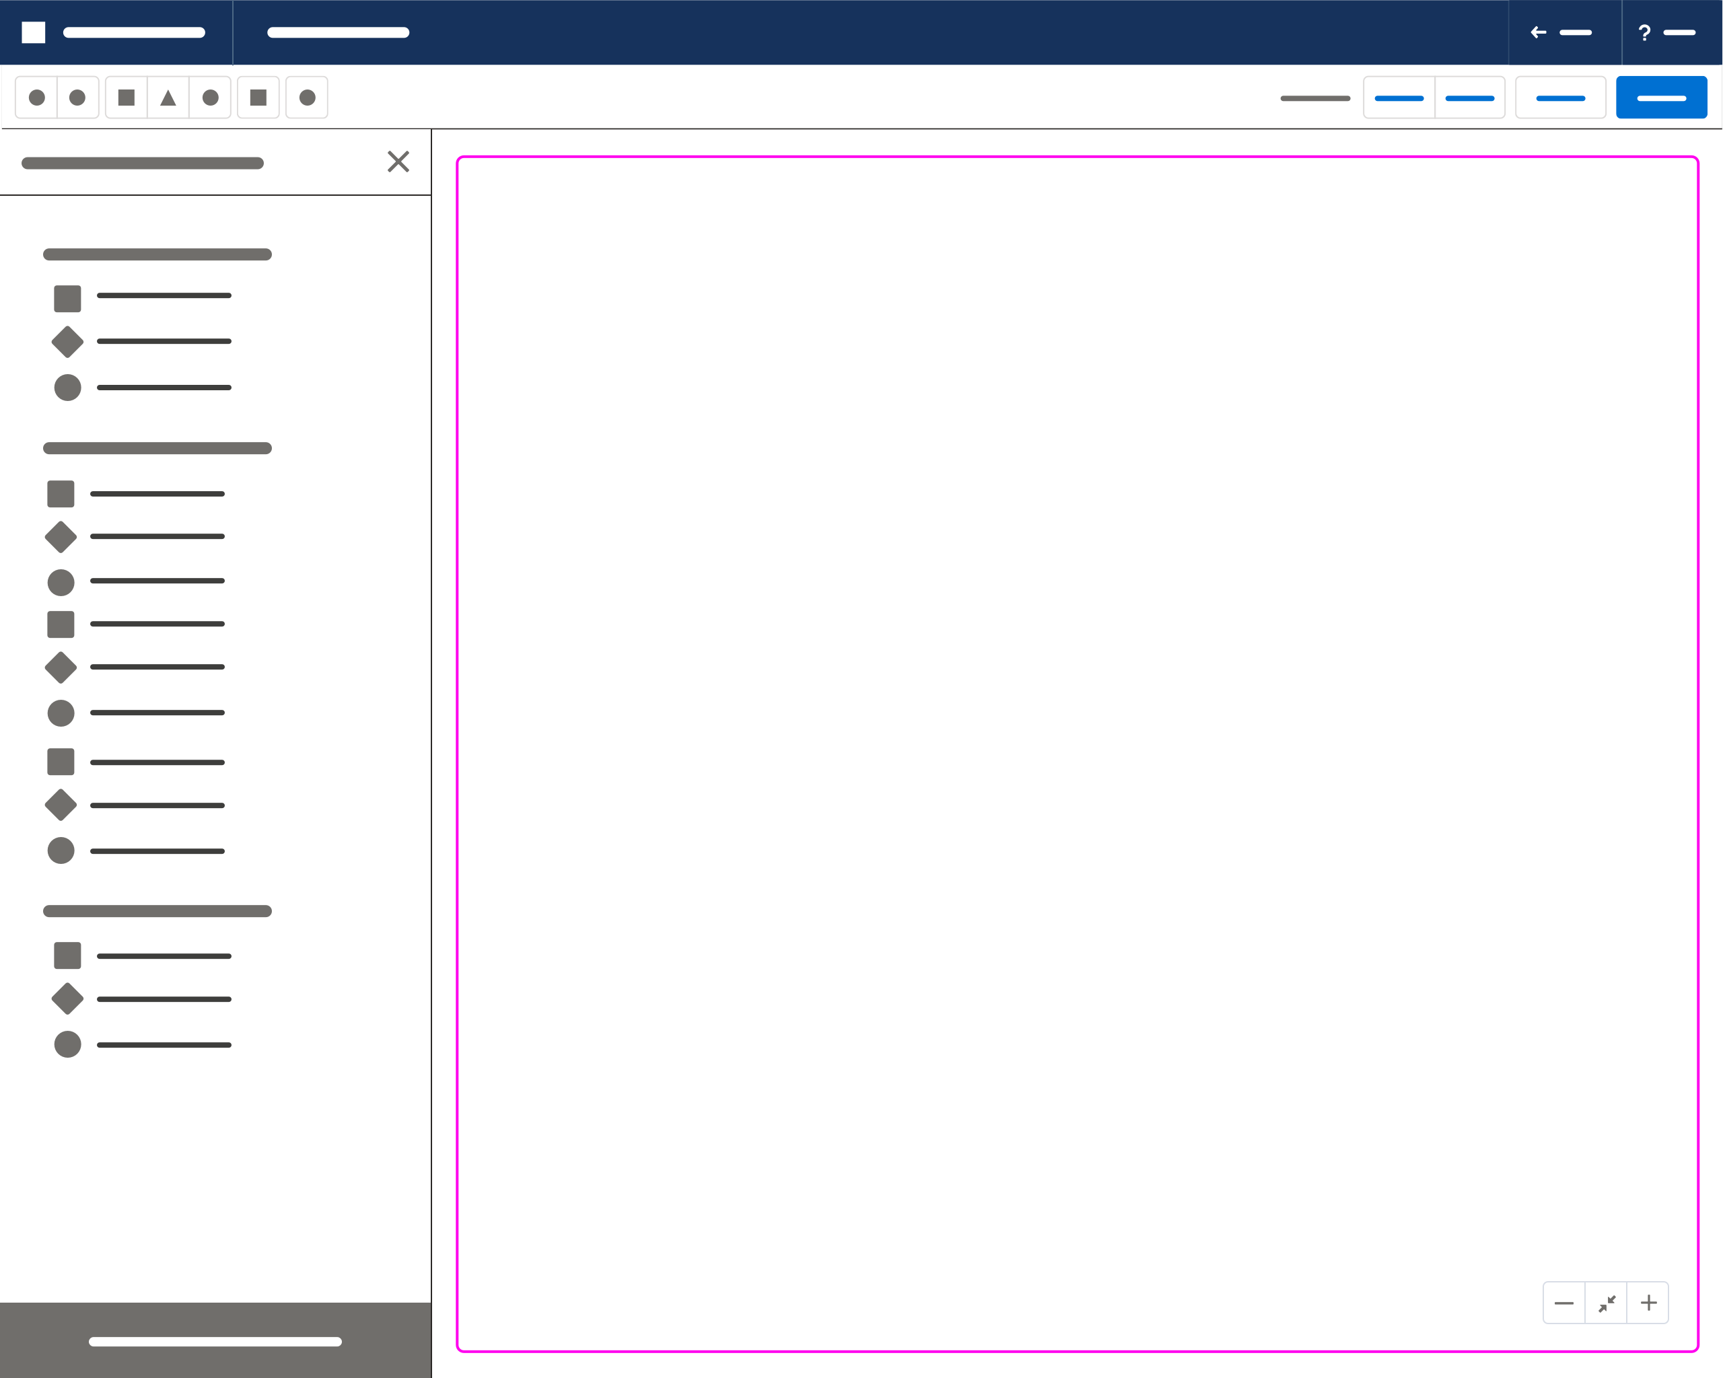This screenshot has width=1723, height=1378.
Task: Click the fit-to-view arrows icon
Action: (1607, 1303)
